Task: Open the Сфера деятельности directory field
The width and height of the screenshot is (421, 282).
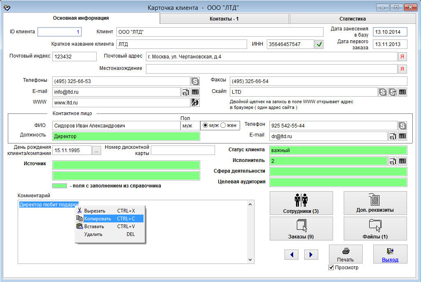Action: (x=338, y=171)
